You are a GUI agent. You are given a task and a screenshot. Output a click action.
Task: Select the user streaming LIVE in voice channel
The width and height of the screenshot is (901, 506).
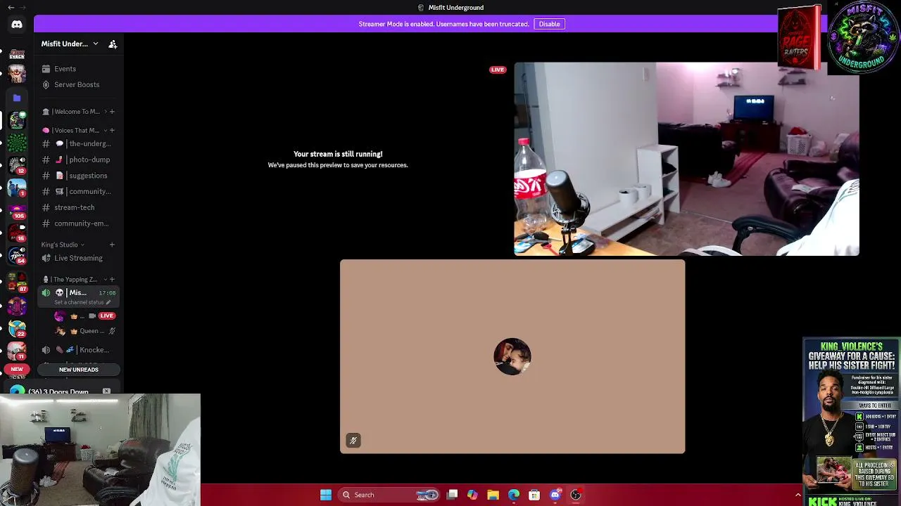tap(84, 316)
